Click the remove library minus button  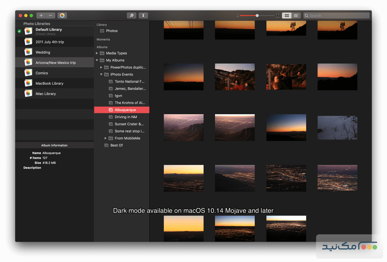51,16
